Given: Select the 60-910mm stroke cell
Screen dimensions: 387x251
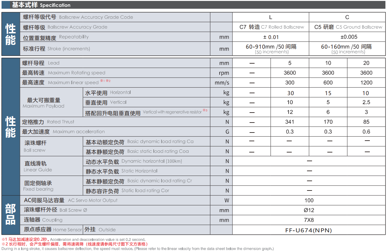Looking at the screenshot, I should point(271,49).
